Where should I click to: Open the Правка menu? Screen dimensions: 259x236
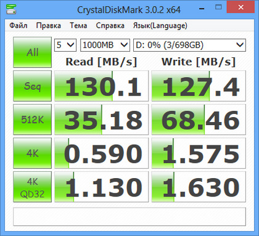tap(49, 26)
